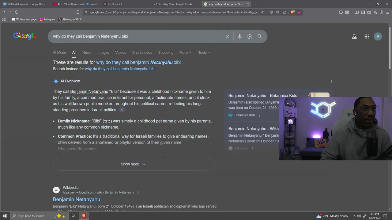Viewport: 392px width, 220px height.
Task: Click the AI Overview source link chip
Action: (122, 110)
